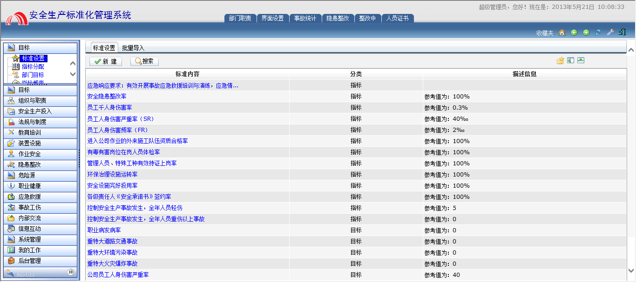Click the 搜索 button
Viewport: 636px width, 282px height.
(144, 61)
